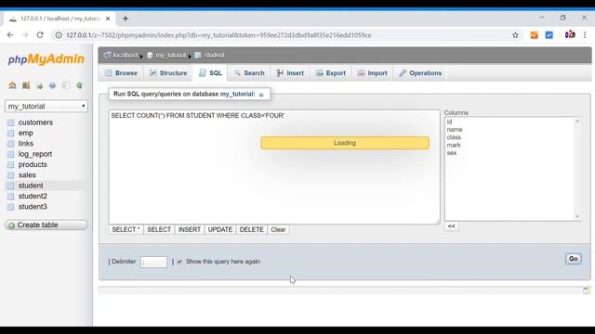Switch to the Structure tab
Screen dimensions: 595x334
(168, 73)
